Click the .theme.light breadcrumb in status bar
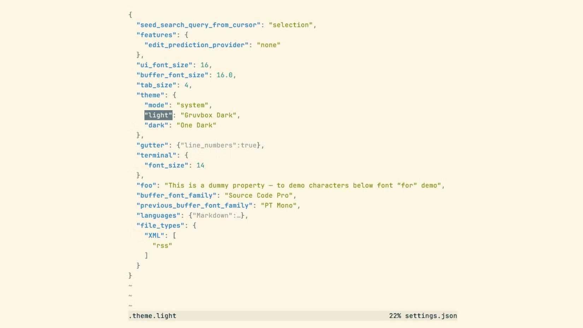Screen dimensions: 583x328 tap(152, 316)
